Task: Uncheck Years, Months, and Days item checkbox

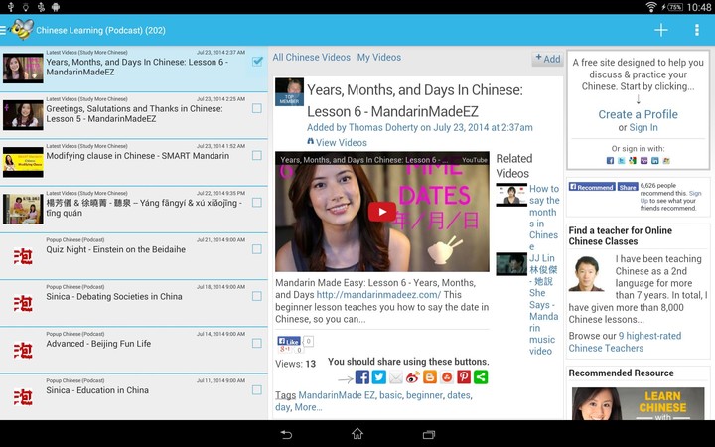Action: (x=257, y=62)
